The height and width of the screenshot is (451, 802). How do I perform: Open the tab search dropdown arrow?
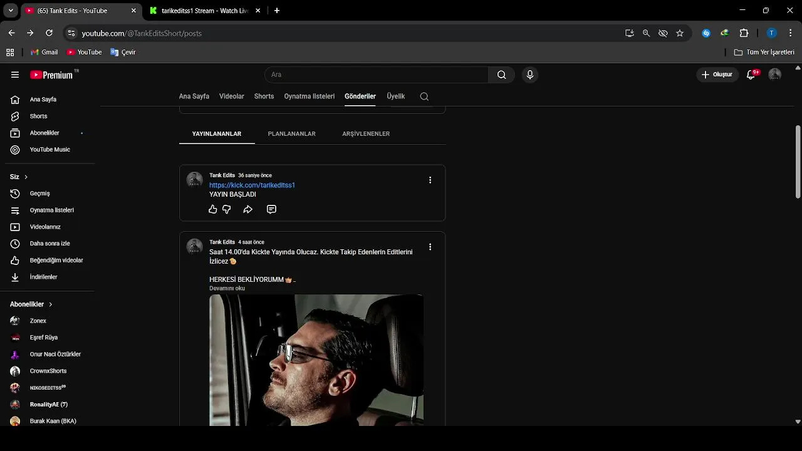[x=11, y=11]
